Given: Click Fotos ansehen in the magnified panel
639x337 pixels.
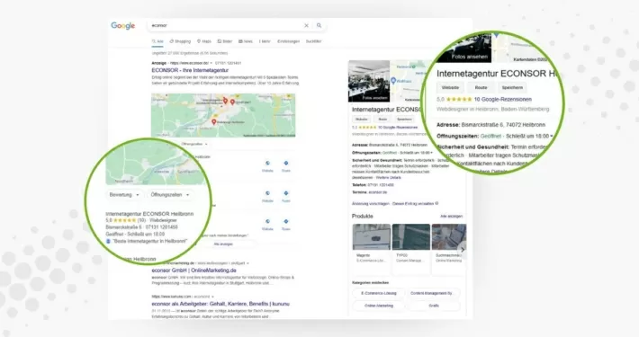Looking at the screenshot, I should coord(470,57).
